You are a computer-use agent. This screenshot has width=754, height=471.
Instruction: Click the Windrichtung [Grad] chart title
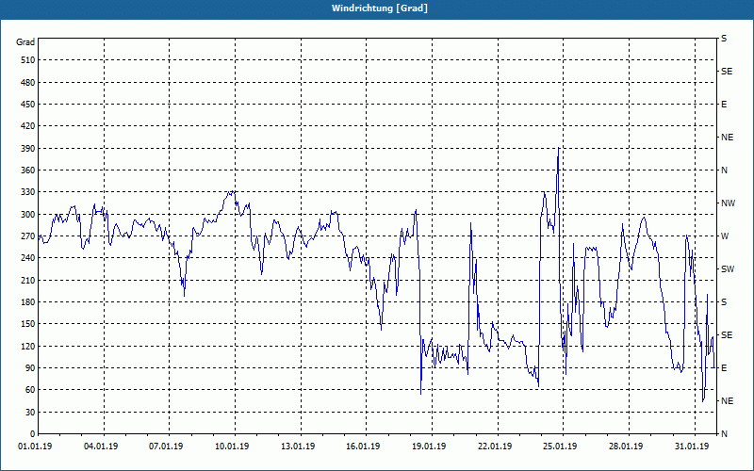(x=380, y=8)
